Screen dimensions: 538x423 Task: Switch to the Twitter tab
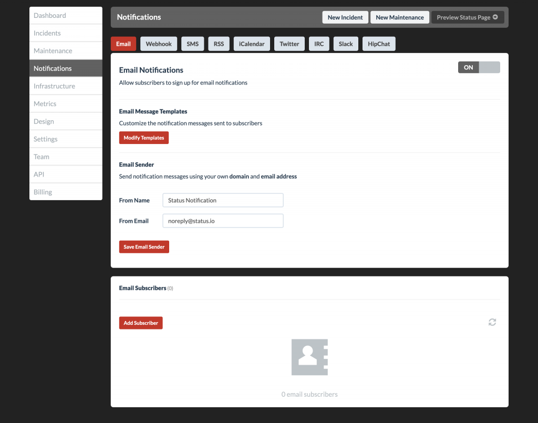tap(289, 44)
